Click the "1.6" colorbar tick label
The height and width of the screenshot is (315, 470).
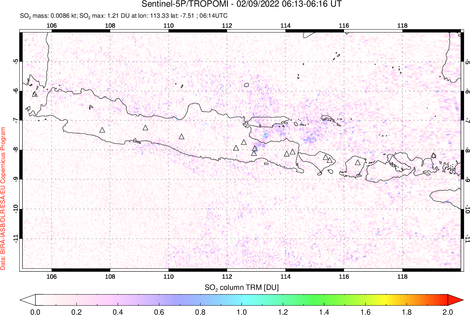coord(365,312)
